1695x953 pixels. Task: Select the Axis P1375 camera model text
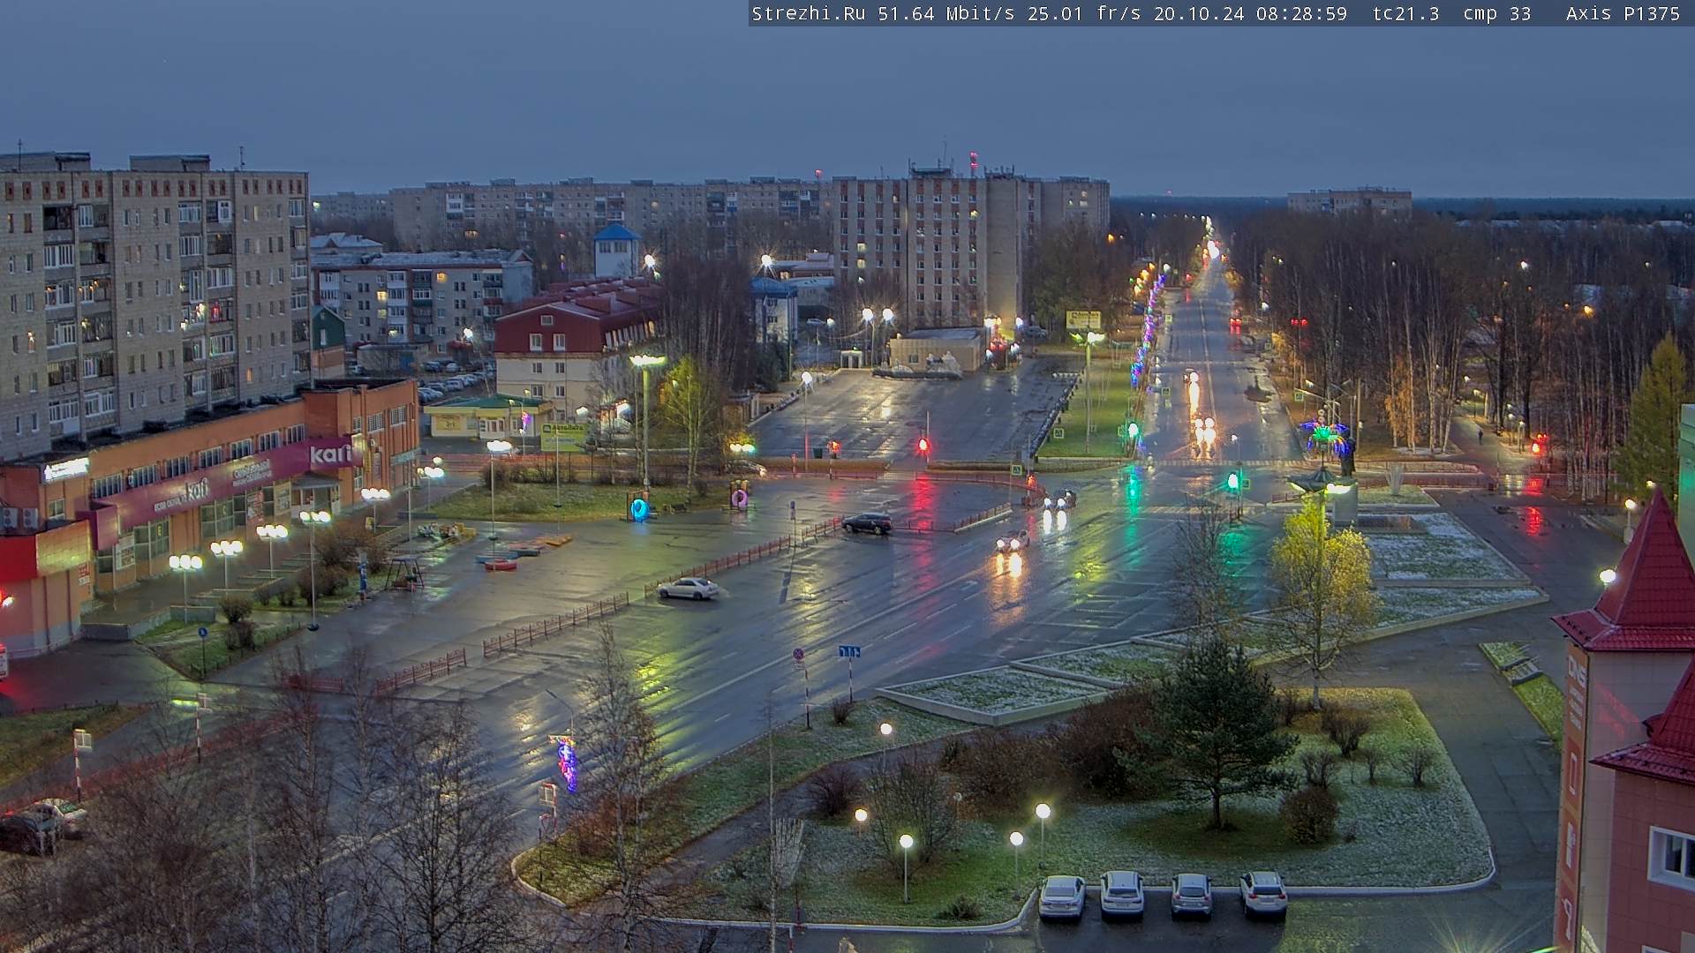(1623, 13)
